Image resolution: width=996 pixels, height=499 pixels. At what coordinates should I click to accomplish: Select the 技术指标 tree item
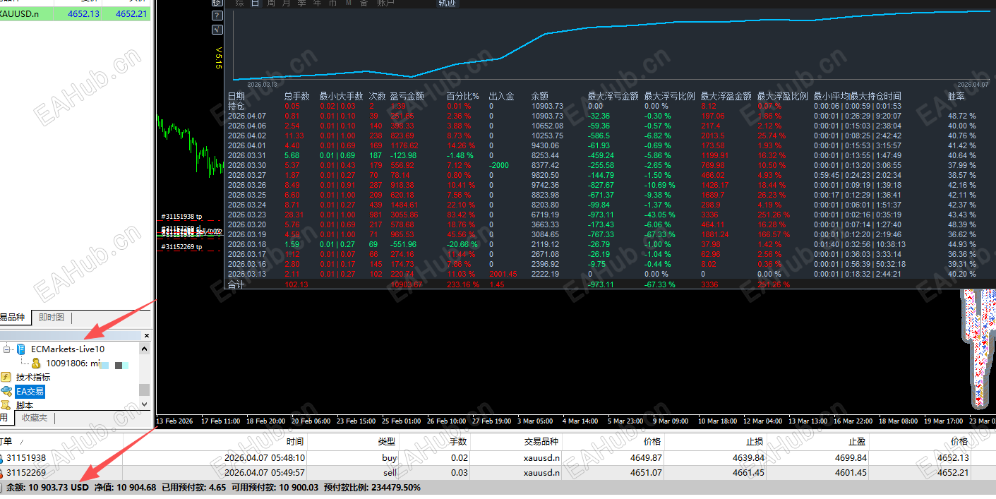[33, 377]
